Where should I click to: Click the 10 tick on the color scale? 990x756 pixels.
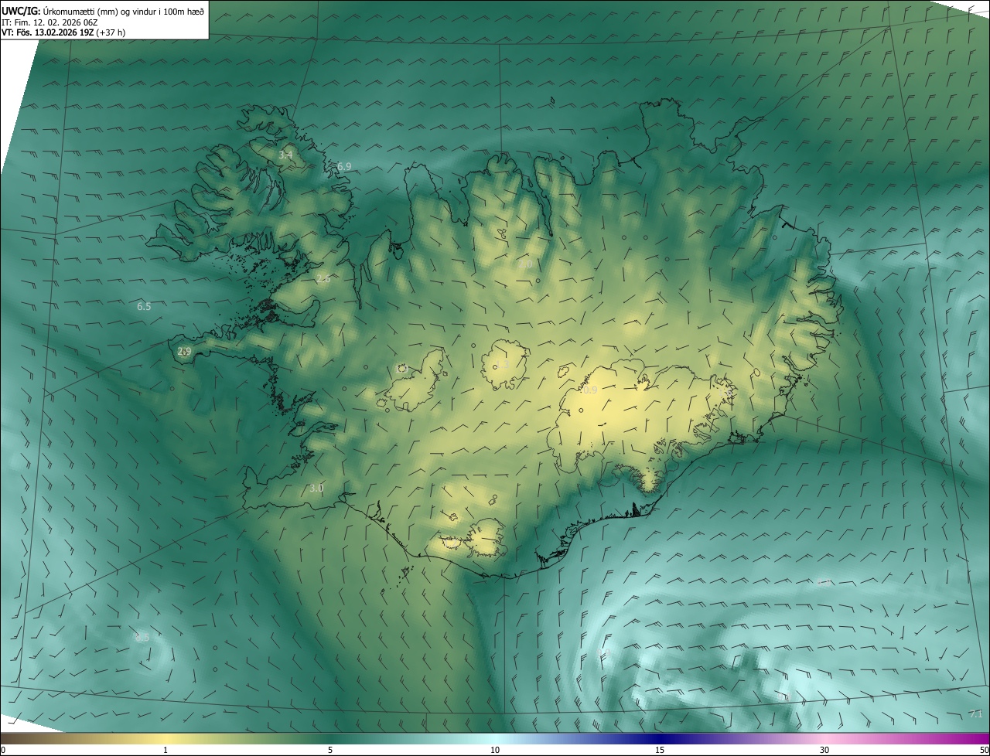tap(495, 751)
